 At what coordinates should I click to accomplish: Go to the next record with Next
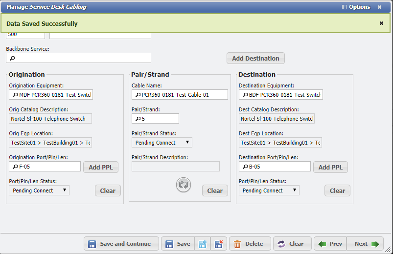(366, 244)
